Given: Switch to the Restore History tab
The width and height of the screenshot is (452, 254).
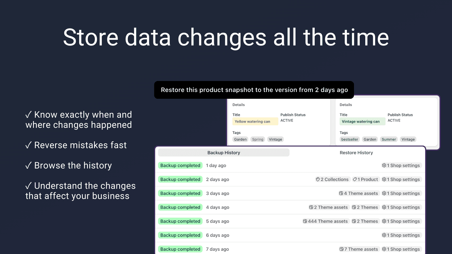Looking at the screenshot, I should [356, 152].
